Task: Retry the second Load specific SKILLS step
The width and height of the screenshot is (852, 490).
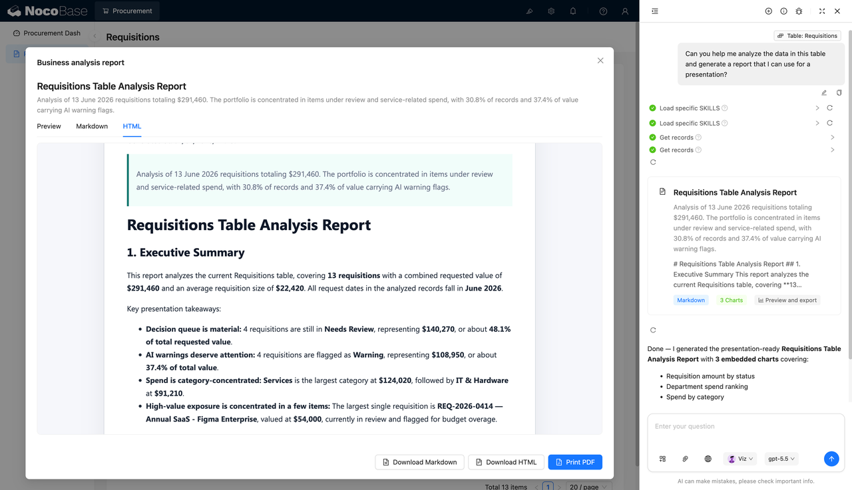Action: pyautogui.click(x=830, y=123)
